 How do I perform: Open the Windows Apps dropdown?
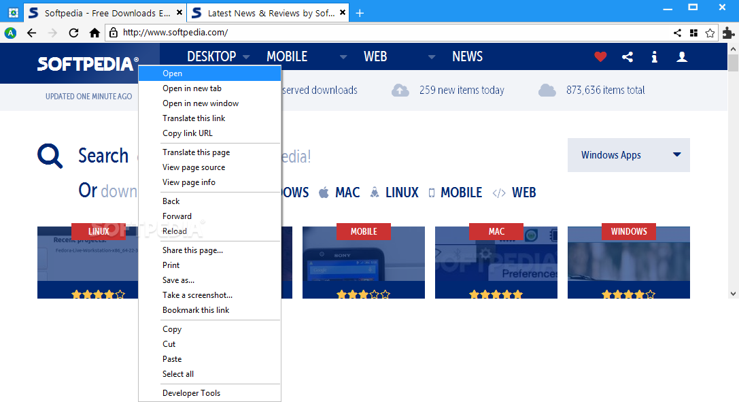point(629,155)
